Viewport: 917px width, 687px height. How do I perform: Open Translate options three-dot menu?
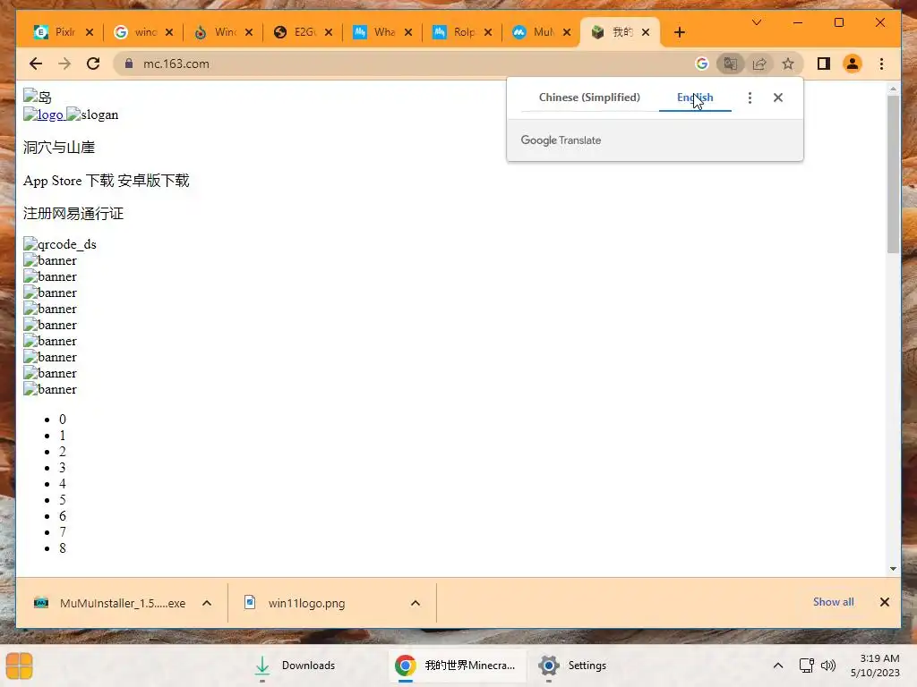click(x=750, y=98)
